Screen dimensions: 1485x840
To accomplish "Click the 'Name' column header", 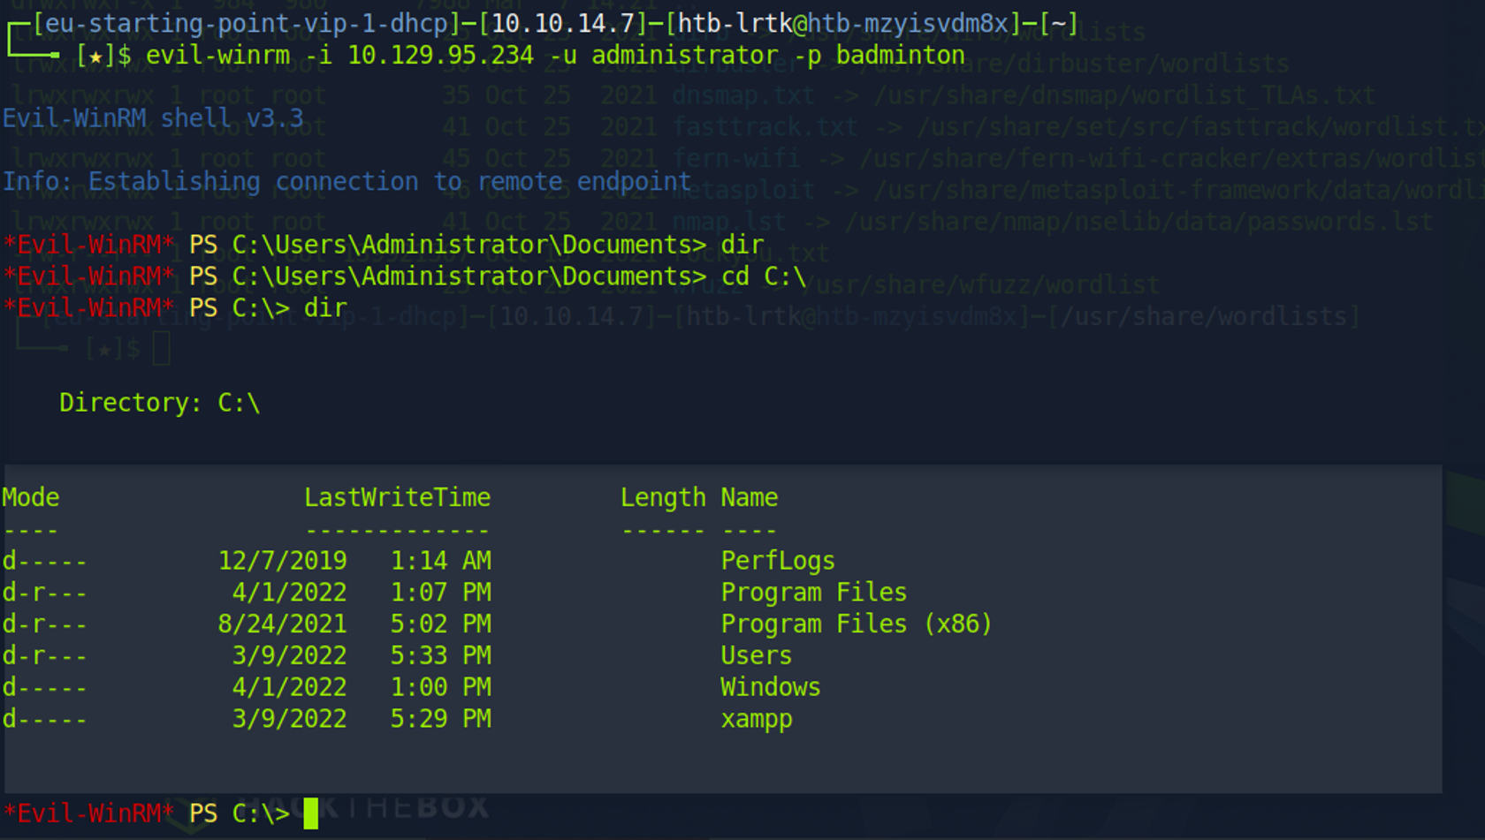I will click(x=749, y=497).
